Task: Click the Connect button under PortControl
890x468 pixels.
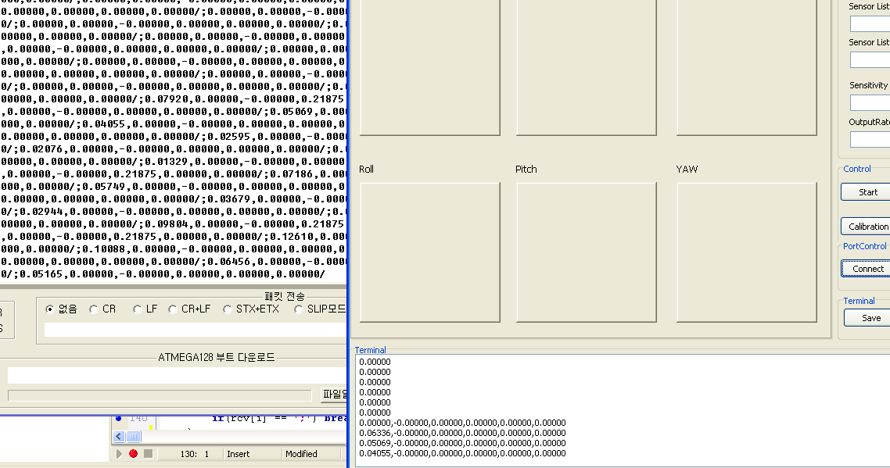Action: pos(867,269)
